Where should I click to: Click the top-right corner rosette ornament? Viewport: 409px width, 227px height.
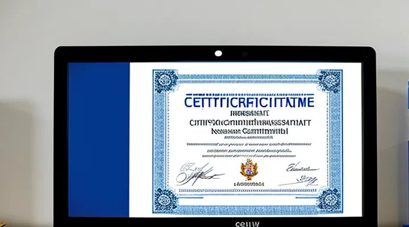click(329, 81)
